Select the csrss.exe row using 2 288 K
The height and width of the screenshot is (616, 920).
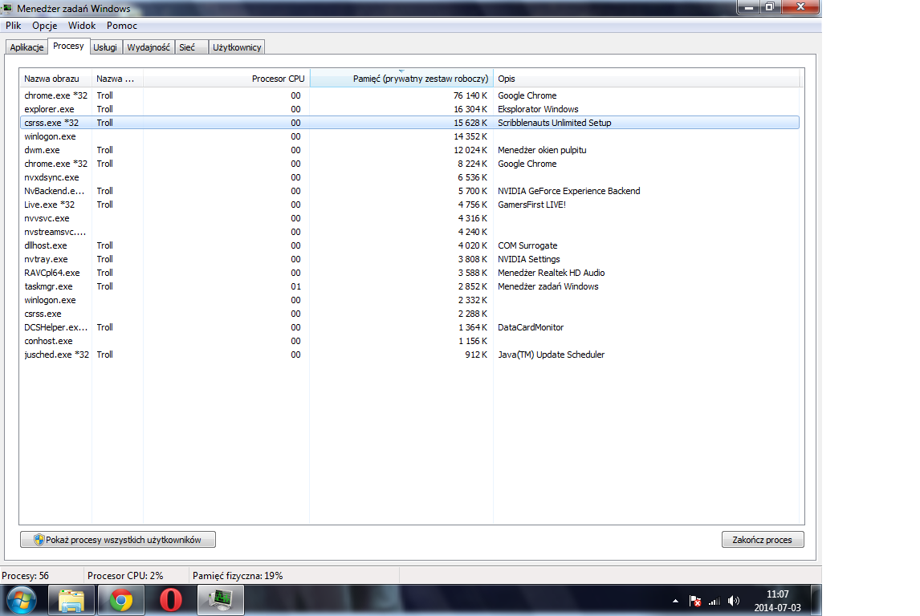pyautogui.click(x=409, y=314)
